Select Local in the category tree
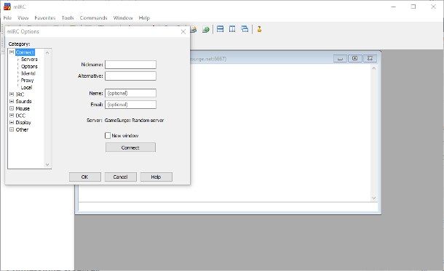Screen dimensions: 444x271 [x=26, y=87]
